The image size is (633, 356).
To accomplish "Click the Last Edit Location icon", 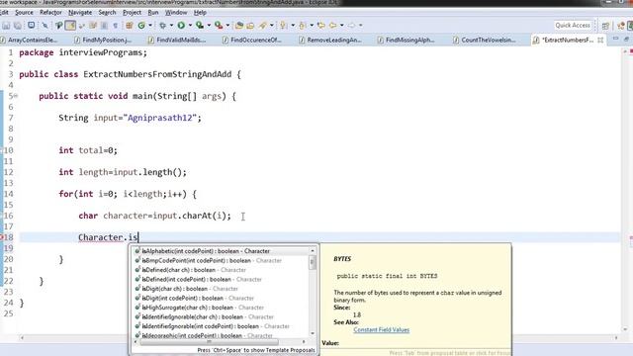I will 320,26.
